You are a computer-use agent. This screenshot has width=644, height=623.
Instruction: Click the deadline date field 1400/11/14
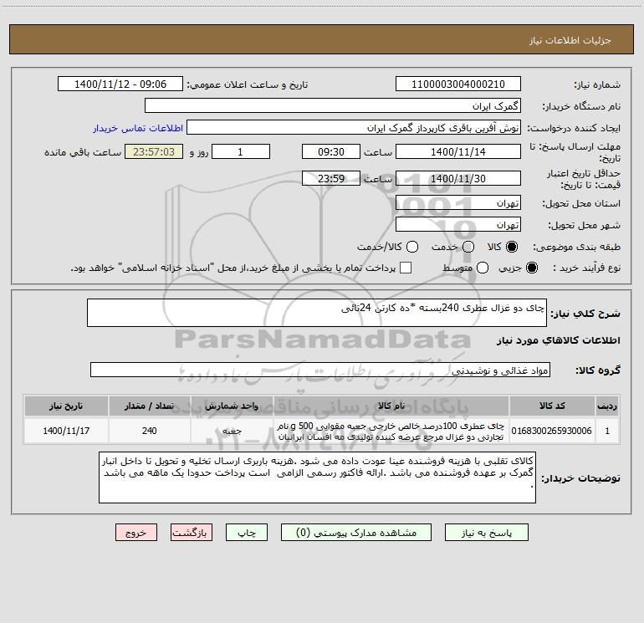point(458,152)
